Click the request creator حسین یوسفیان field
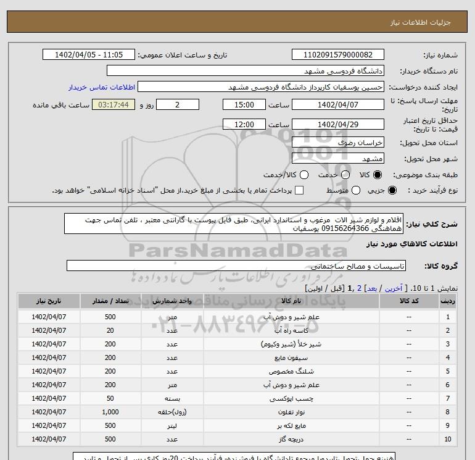 point(261,87)
